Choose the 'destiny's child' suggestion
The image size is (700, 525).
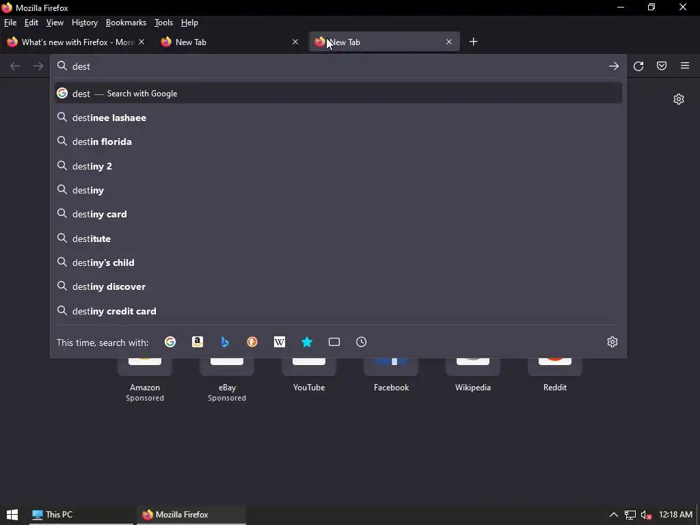tap(338, 262)
